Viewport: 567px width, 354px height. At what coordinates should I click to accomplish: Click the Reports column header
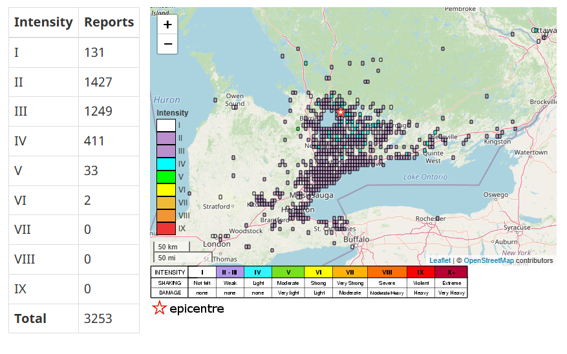click(x=109, y=22)
